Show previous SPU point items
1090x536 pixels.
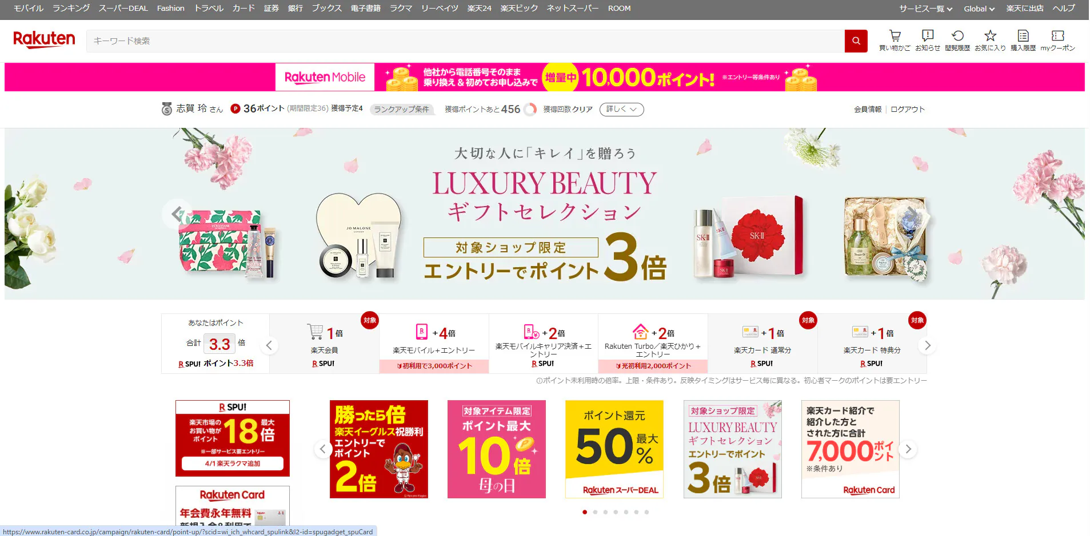[269, 345]
